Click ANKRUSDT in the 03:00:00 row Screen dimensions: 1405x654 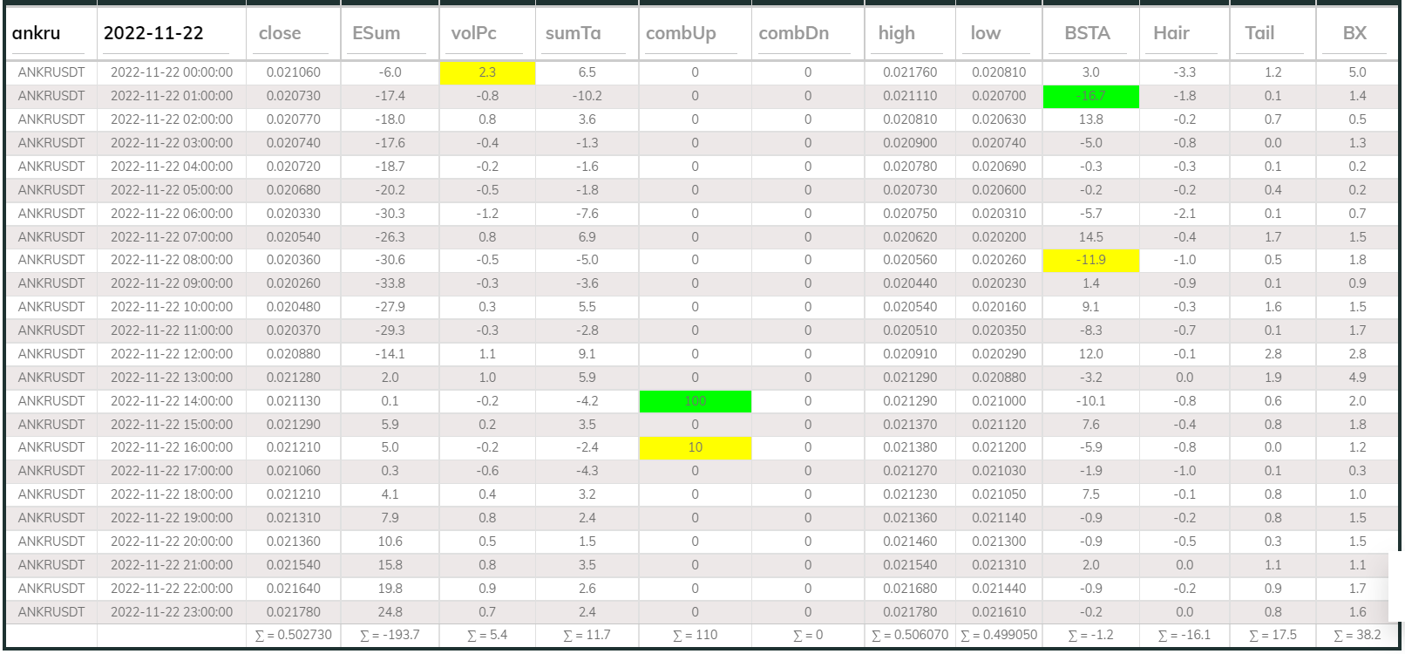coord(51,143)
